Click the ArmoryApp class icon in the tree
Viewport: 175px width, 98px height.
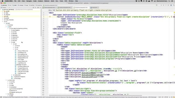tap(12, 78)
